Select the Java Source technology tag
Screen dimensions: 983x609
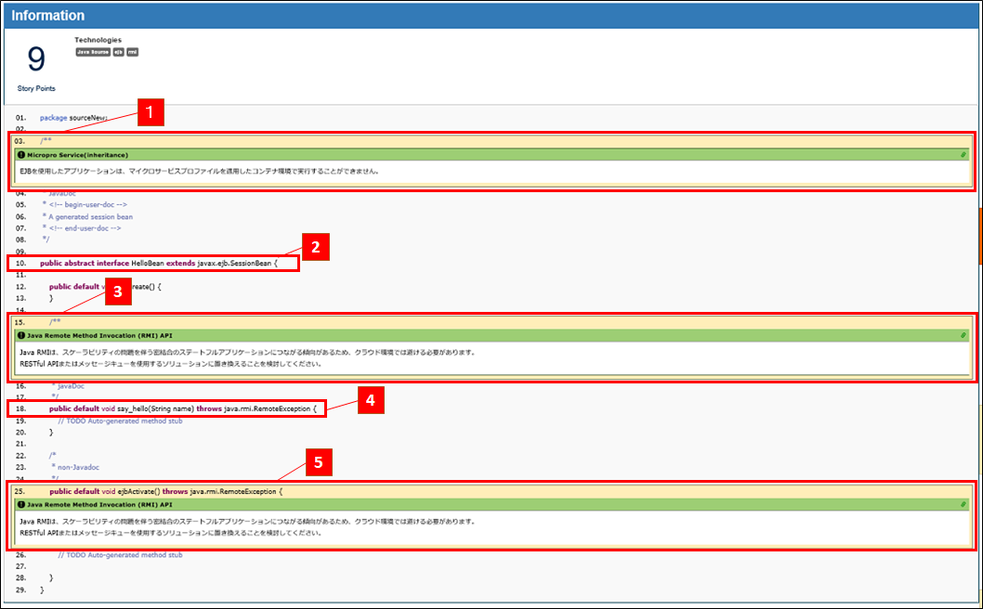point(93,52)
